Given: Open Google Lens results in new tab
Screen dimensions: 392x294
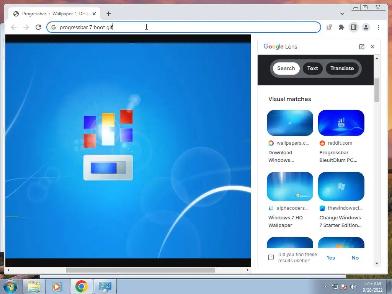Looking at the screenshot, I should tap(361, 46).
